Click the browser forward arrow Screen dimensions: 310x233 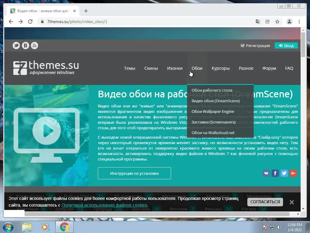click(x=21, y=22)
